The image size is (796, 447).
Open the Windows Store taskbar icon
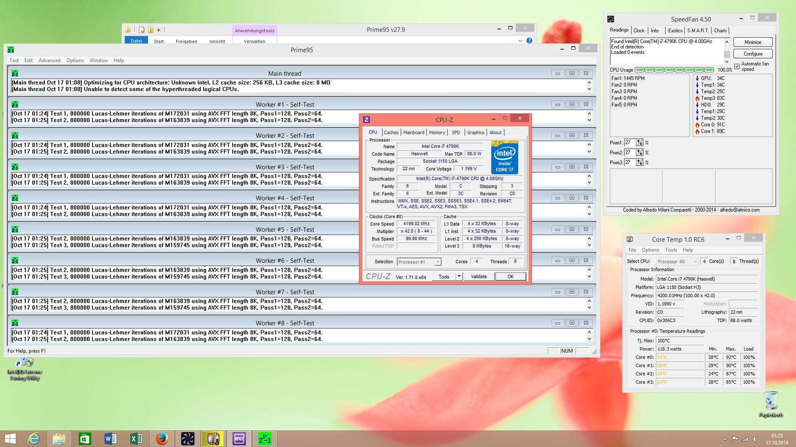tap(85, 439)
